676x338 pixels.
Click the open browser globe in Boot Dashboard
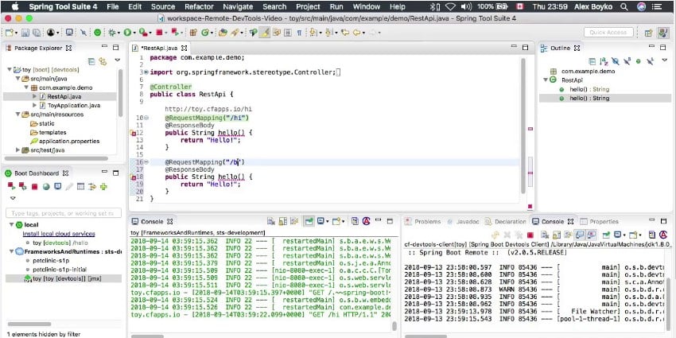click(46, 187)
